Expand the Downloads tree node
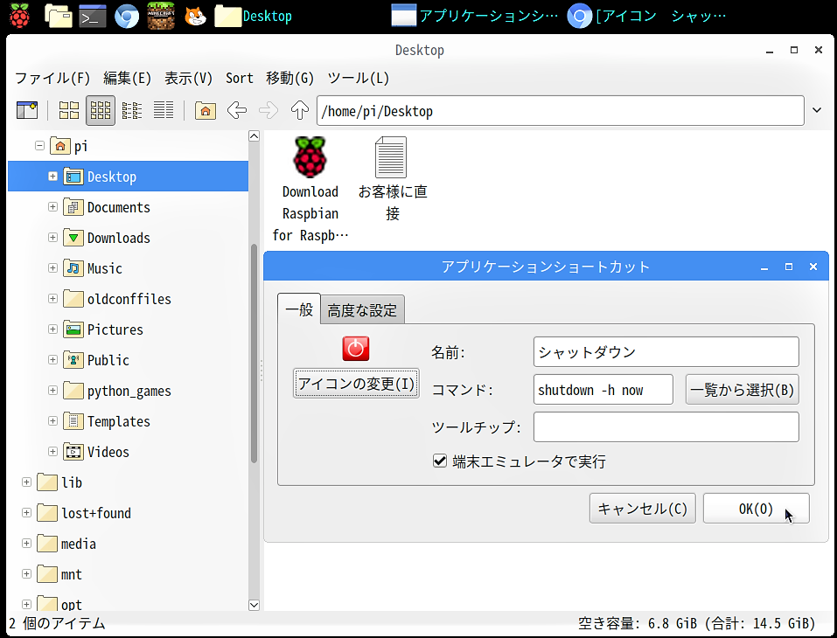The image size is (837, 638). pyautogui.click(x=52, y=237)
